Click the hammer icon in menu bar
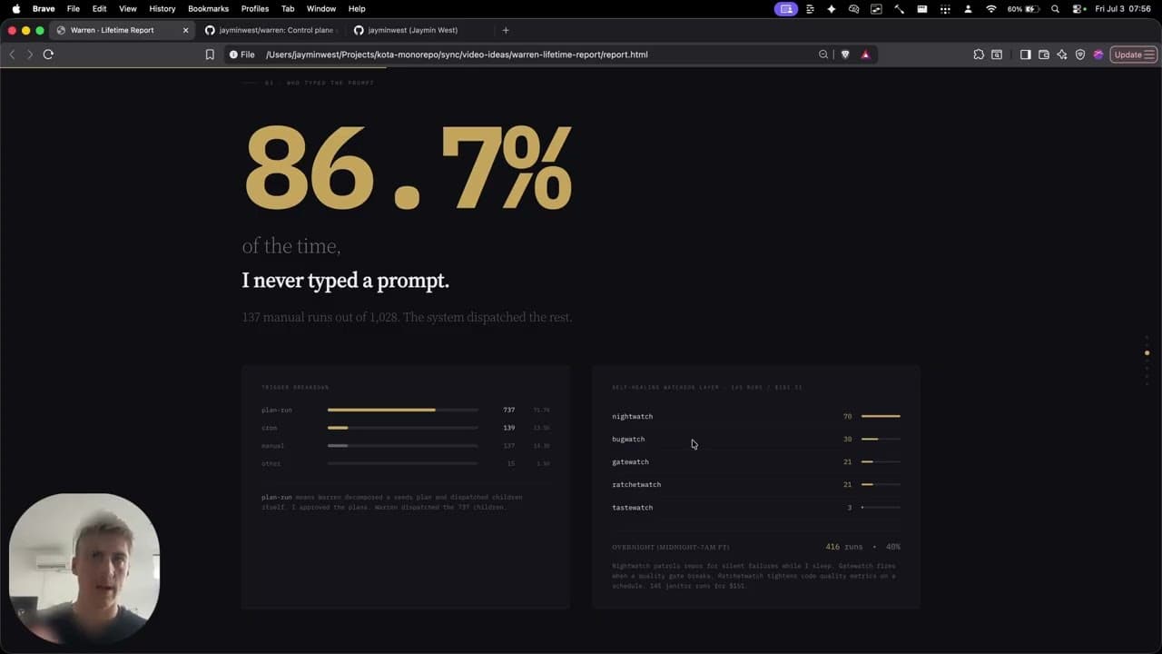The width and height of the screenshot is (1162, 654). click(899, 8)
